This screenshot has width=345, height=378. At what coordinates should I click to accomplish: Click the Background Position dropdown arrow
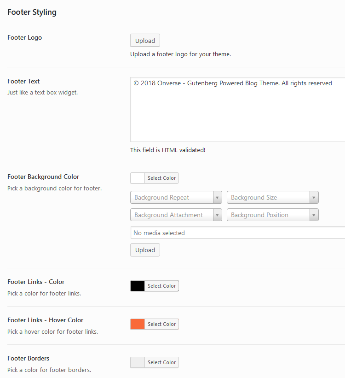click(314, 215)
